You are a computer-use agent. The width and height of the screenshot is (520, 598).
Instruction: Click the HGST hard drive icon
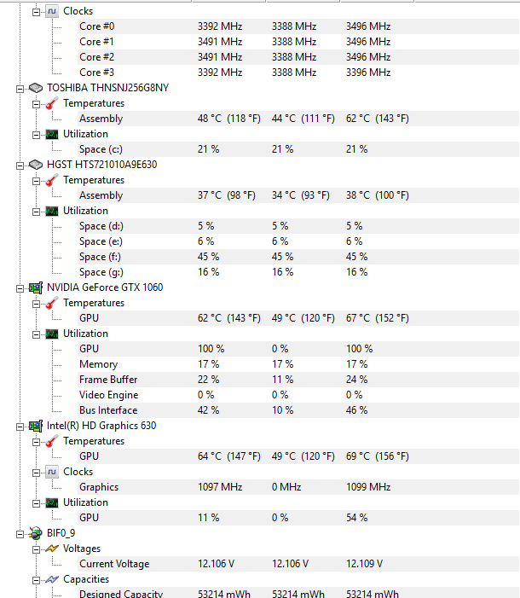[x=35, y=165]
